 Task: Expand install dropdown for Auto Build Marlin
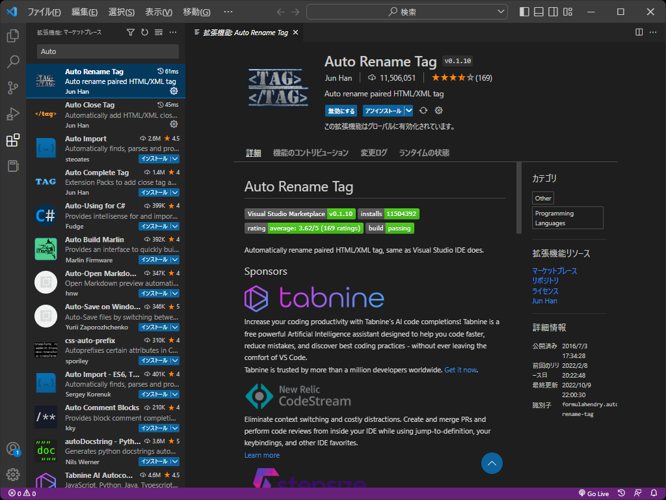tap(175, 260)
